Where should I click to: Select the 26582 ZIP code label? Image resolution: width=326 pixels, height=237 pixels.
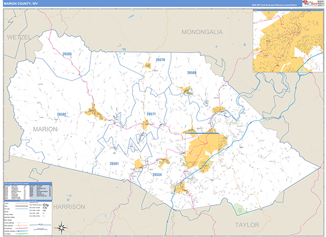click(x=62, y=115)
